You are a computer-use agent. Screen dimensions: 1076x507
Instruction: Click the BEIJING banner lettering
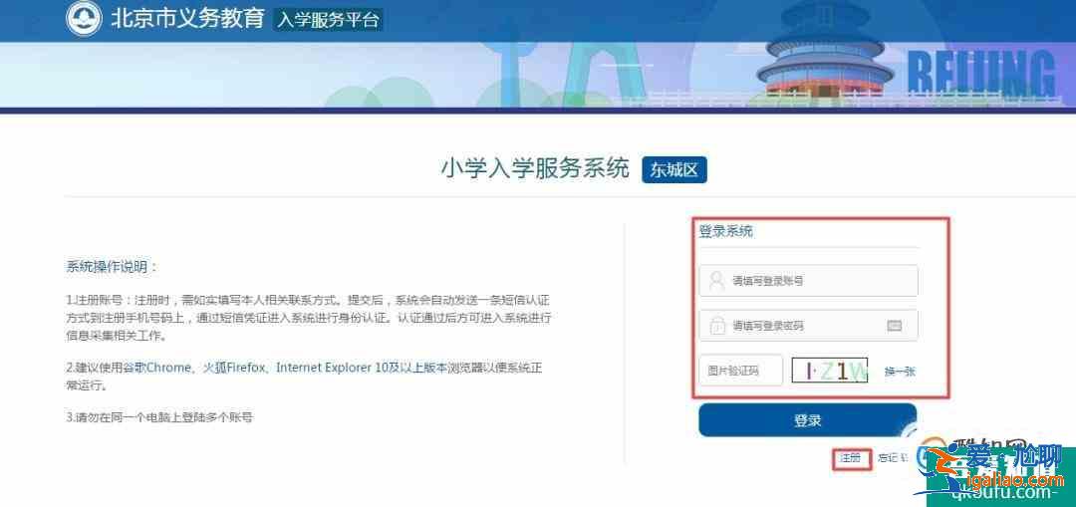point(980,76)
